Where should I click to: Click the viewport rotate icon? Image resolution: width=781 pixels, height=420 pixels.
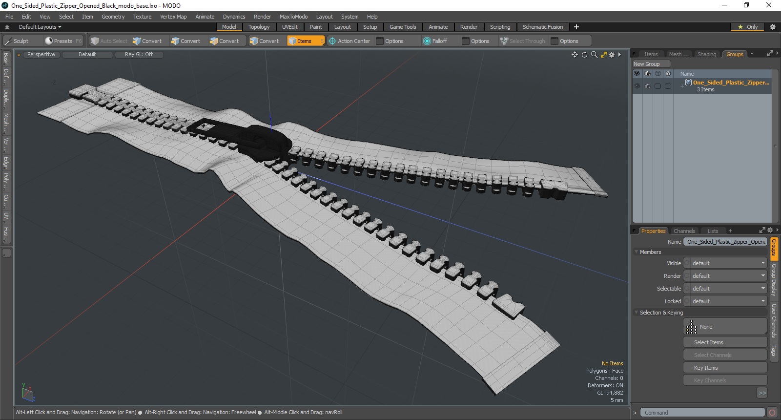584,55
